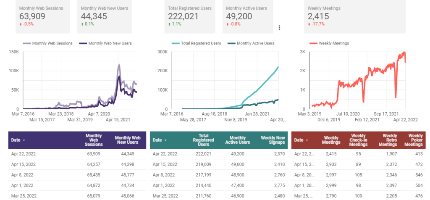The height and width of the screenshot is (200, 430).
Task: Click the Monthly Web New Users legend color line
Action: click(x=83, y=43)
